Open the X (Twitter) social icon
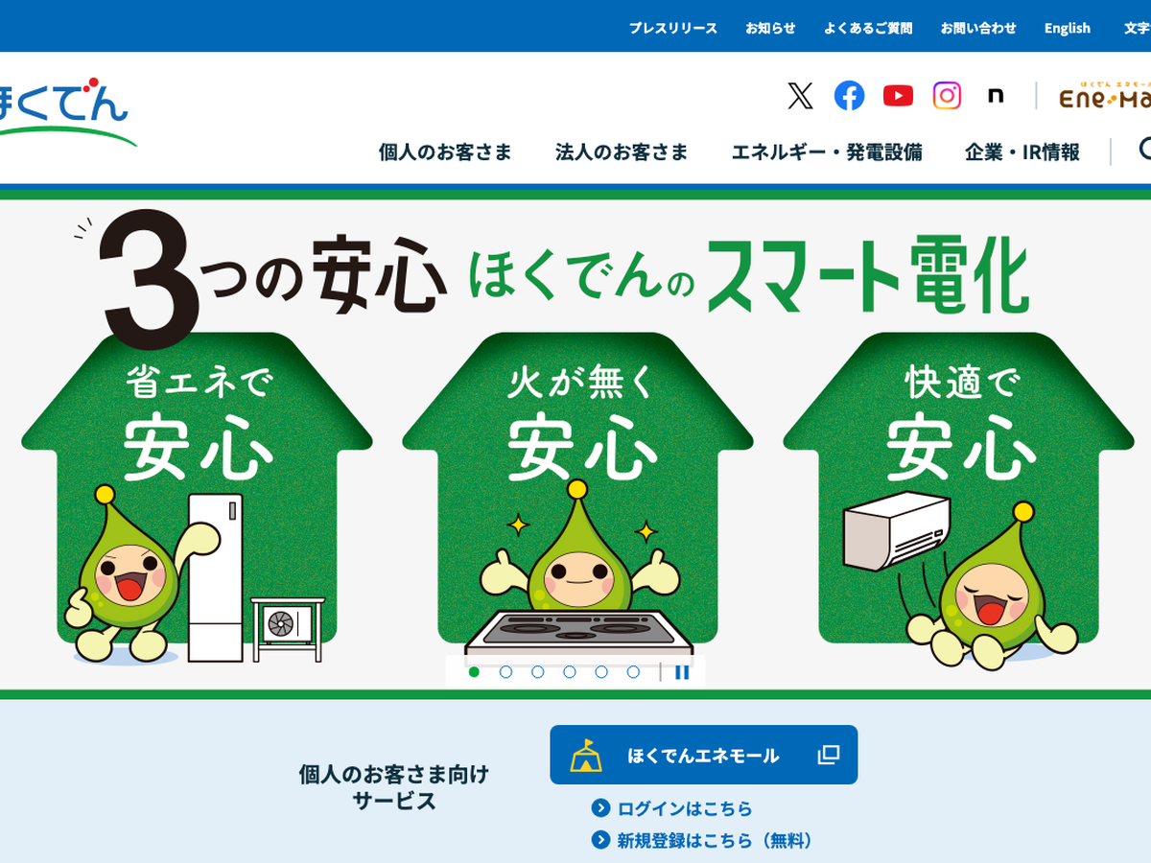 coord(800,96)
